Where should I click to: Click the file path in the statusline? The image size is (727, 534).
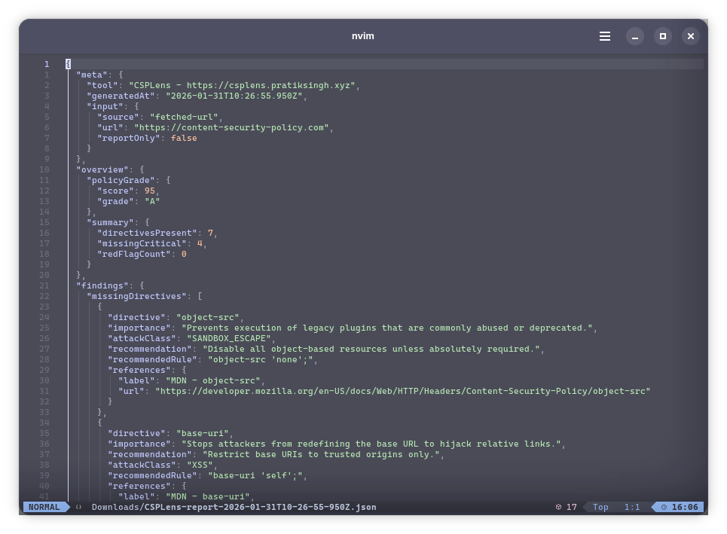pyautogui.click(x=234, y=507)
